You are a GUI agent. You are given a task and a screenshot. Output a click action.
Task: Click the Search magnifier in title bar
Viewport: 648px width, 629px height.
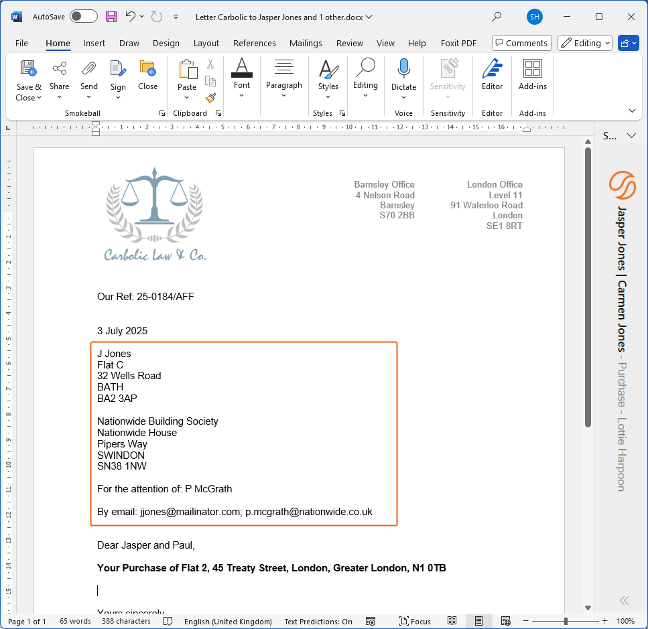pyautogui.click(x=497, y=17)
